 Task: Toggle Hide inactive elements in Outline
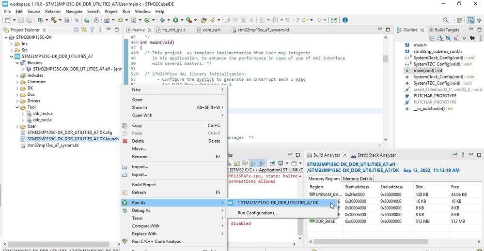(472, 38)
